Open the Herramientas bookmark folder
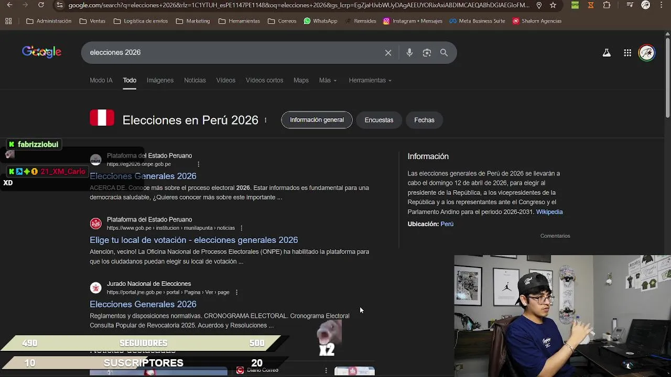The image size is (671, 377). [x=239, y=21]
